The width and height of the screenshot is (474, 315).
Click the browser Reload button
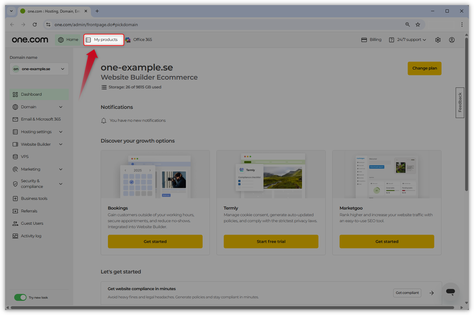[x=35, y=25]
